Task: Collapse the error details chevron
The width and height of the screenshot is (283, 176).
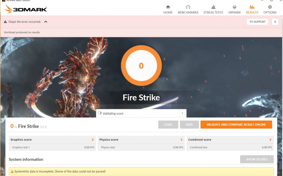Action: [46, 22]
